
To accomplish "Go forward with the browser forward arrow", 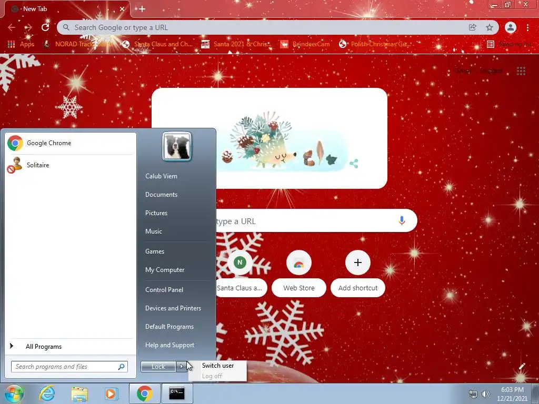I will pyautogui.click(x=28, y=27).
